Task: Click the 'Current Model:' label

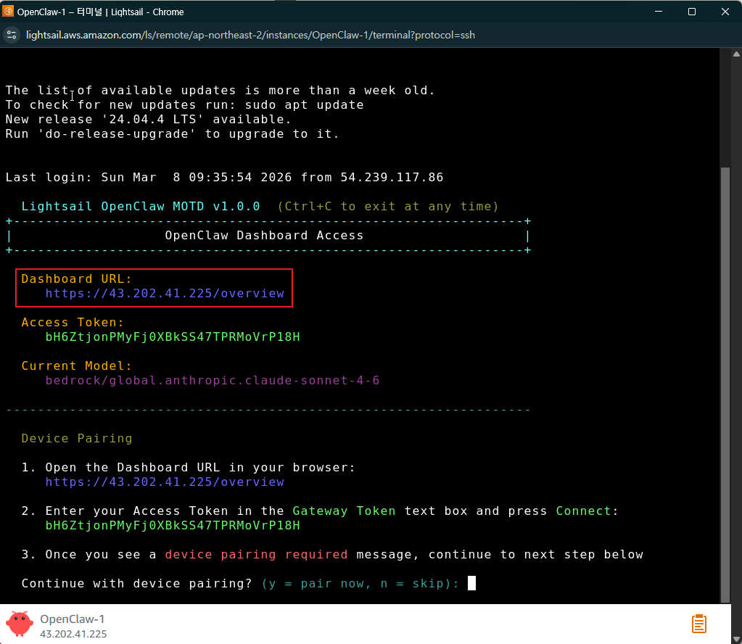Action: click(77, 366)
